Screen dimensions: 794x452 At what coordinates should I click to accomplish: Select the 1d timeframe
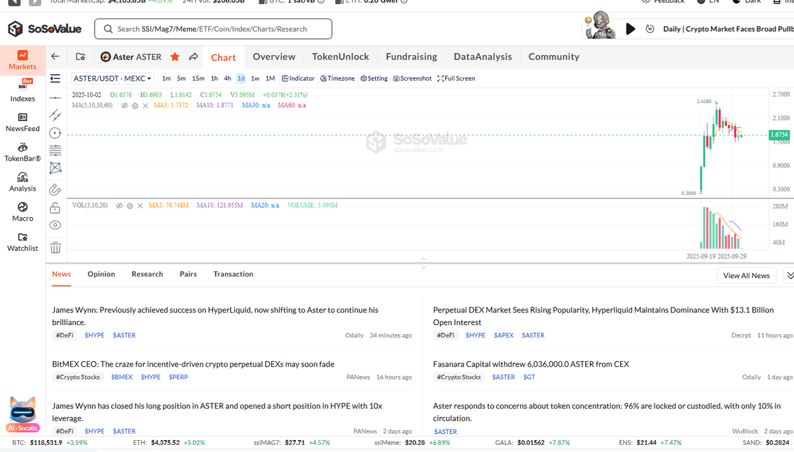pos(241,78)
